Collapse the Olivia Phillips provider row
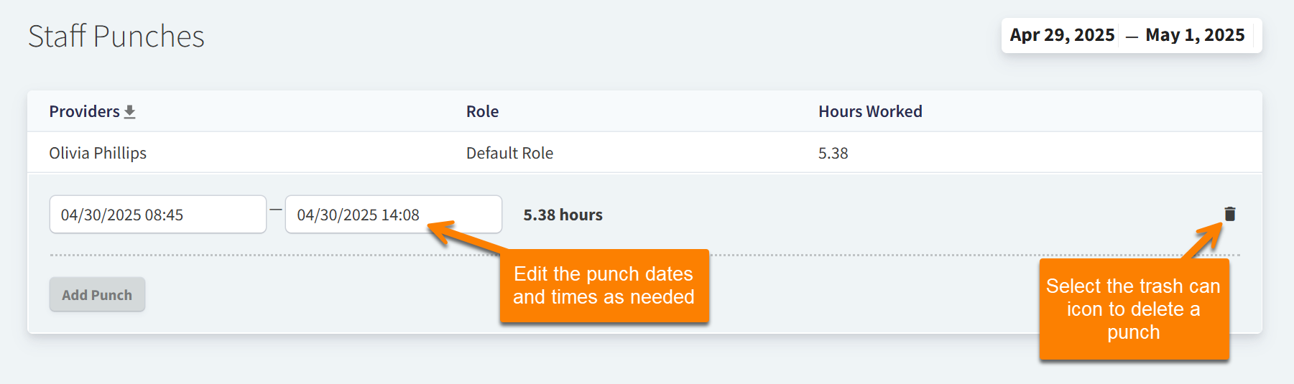This screenshot has height=384, width=1294. (x=98, y=153)
